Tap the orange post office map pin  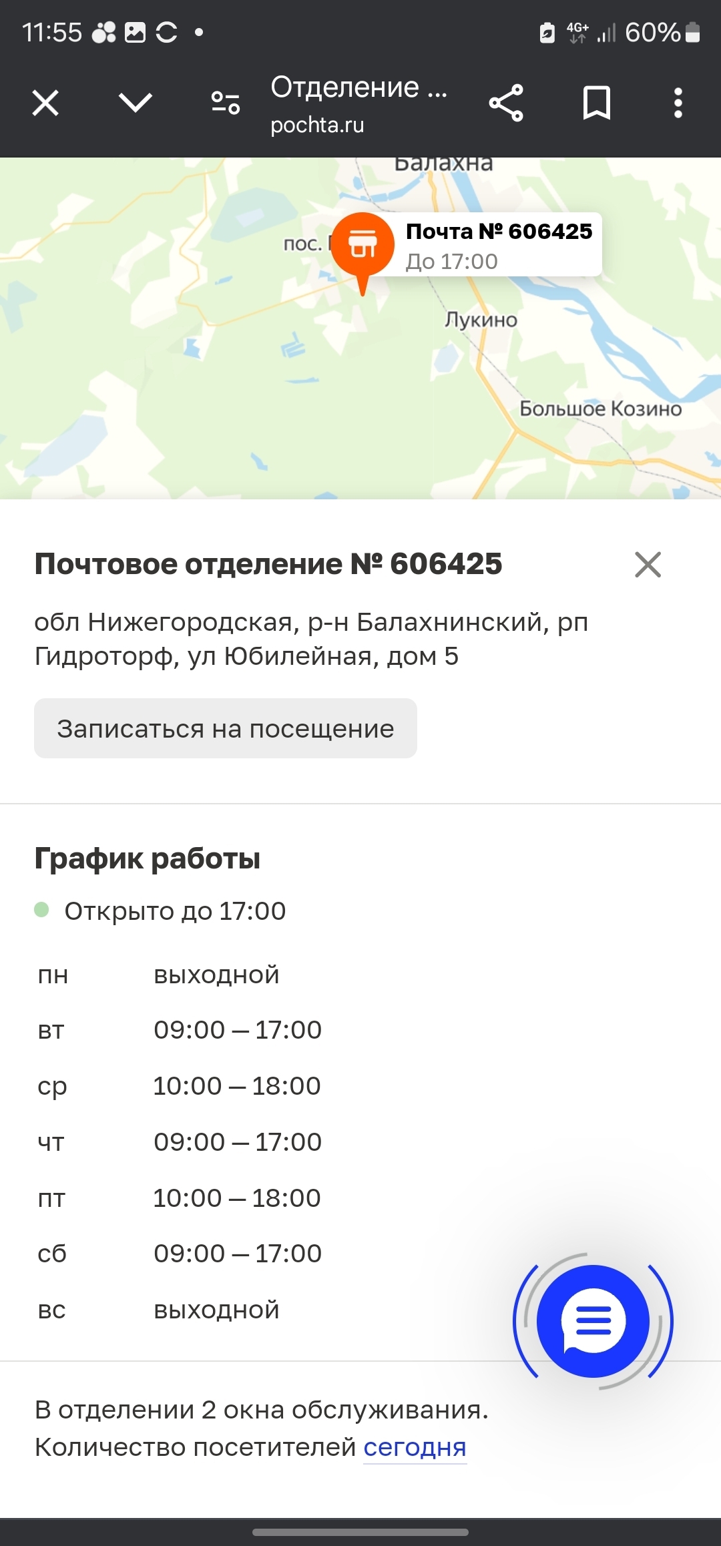[363, 246]
